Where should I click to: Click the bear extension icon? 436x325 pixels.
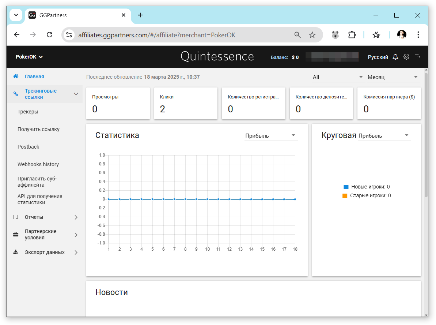click(335, 35)
